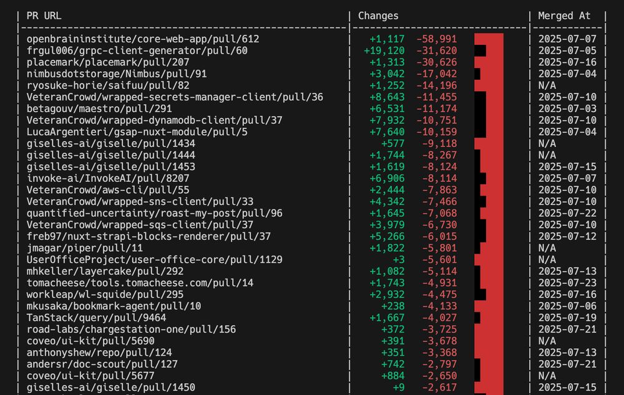Click merged date 2025-07-19

click(x=567, y=318)
